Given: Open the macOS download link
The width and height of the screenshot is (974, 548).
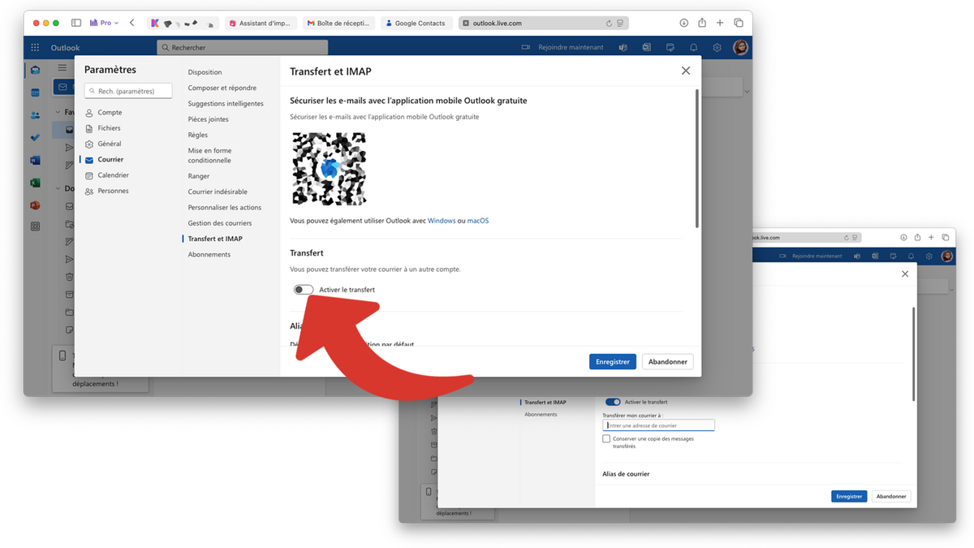Looking at the screenshot, I should tap(478, 221).
